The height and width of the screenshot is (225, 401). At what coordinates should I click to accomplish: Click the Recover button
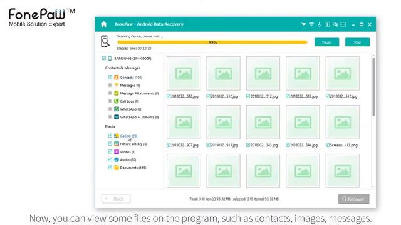[x=353, y=199]
